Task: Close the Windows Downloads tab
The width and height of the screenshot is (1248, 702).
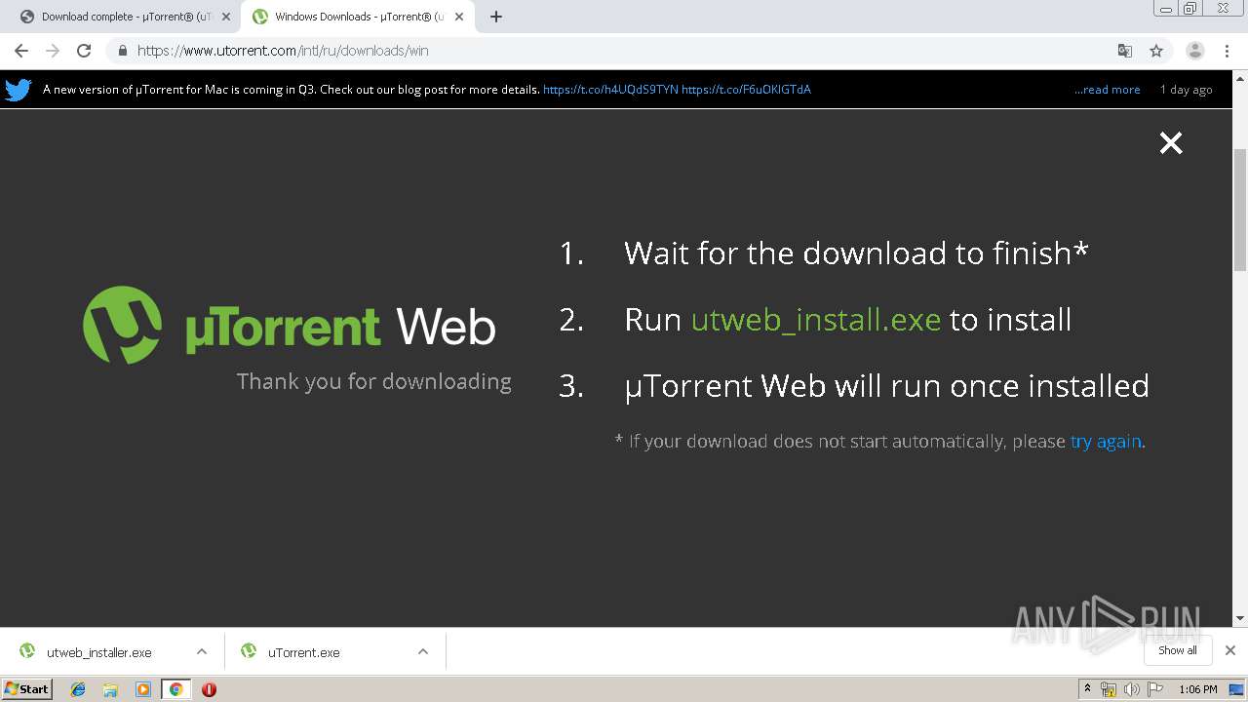Action: point(459,17)
